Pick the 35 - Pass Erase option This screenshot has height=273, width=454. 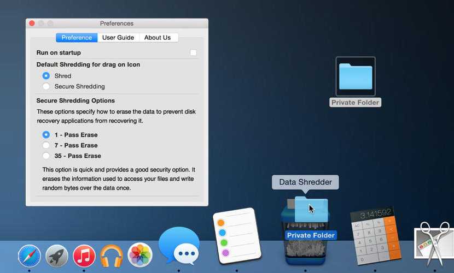click(46, 156)
